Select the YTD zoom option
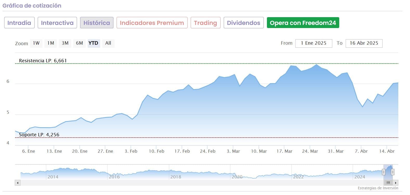The width and height of the screenshot is (410, 195). [x=93, y=43]
